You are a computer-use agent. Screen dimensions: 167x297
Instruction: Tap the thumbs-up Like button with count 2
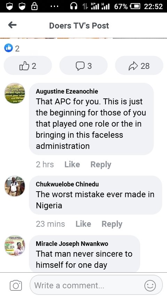(28, 65)
